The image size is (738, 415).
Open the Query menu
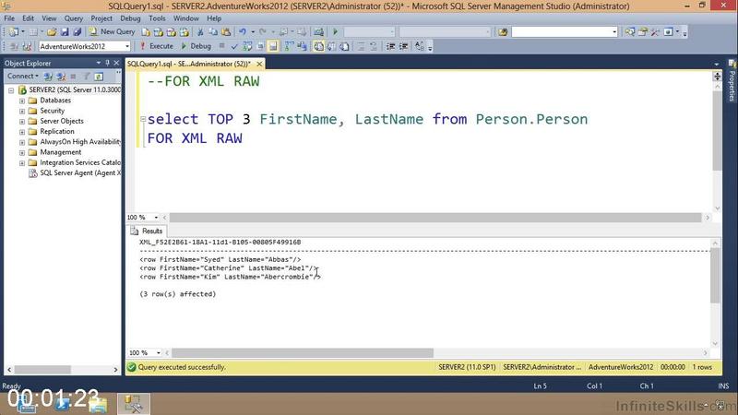pos(74,18)
